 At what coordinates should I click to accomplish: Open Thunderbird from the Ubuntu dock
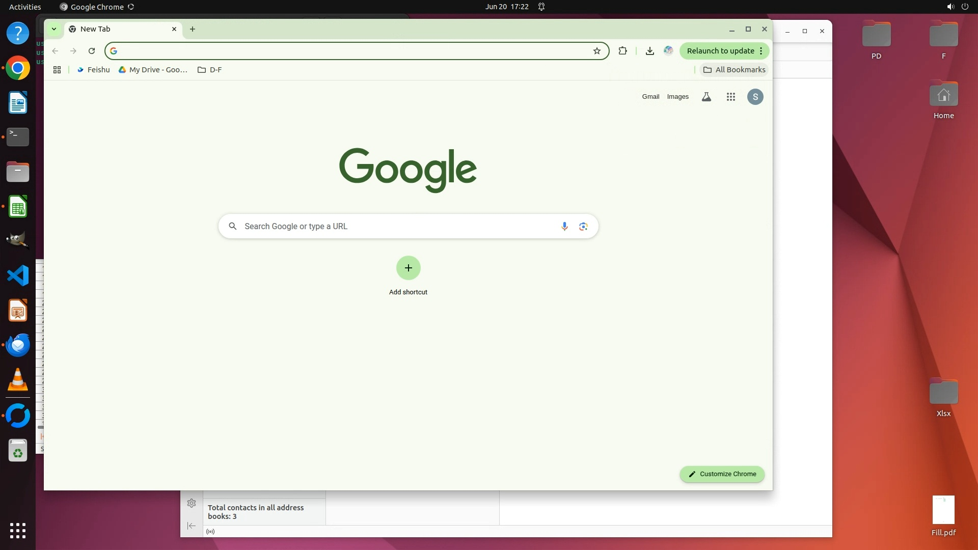click(18, 345)
